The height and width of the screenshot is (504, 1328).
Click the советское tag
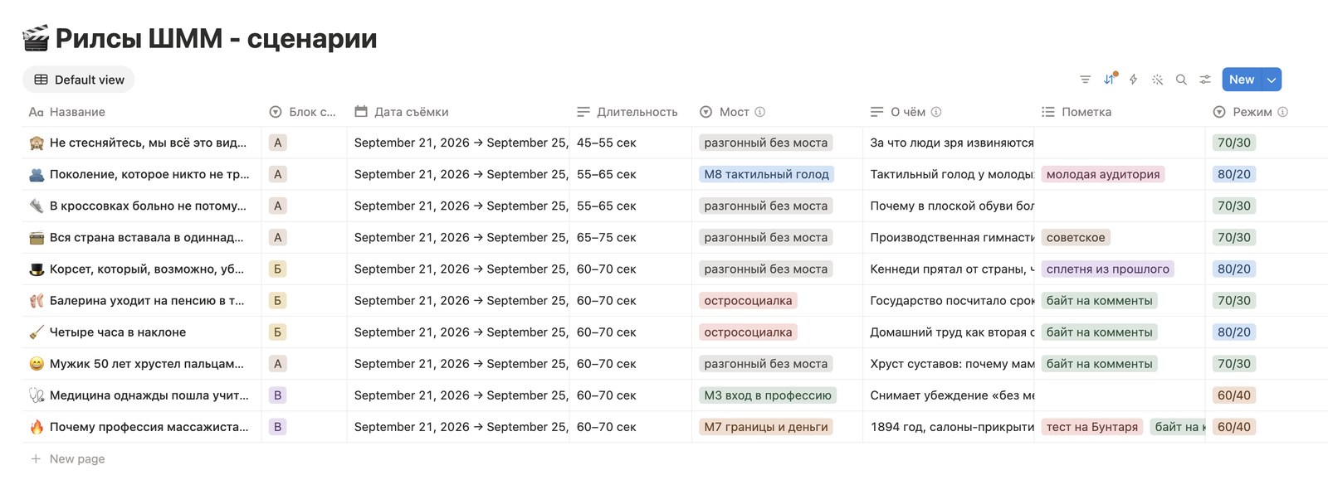1076,237
